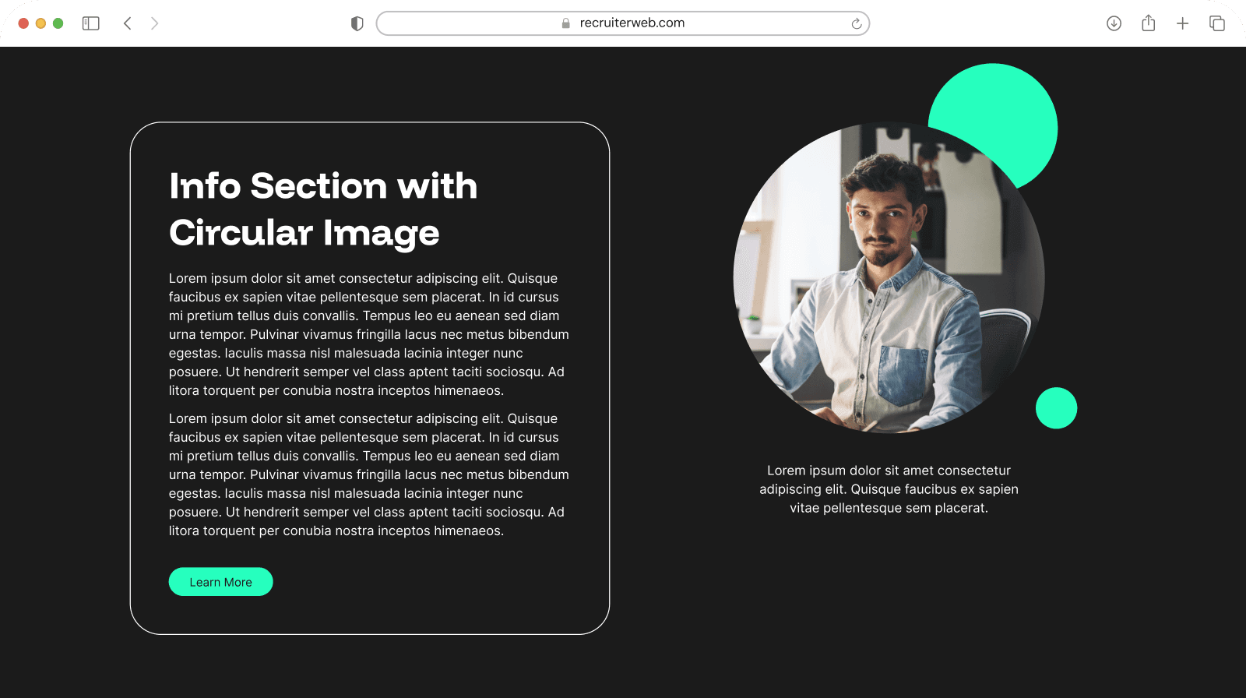Show the tab overview
Viewport: 1246px width, 698px height.
click(1216, 23)
